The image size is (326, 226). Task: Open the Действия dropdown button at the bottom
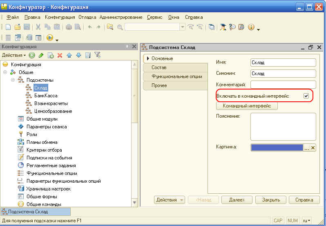click(170, 200)
